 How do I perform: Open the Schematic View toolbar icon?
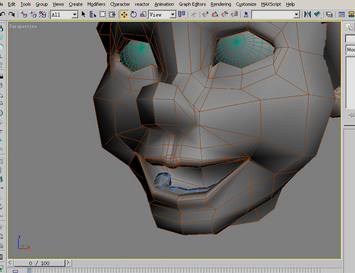coord(351,15)
